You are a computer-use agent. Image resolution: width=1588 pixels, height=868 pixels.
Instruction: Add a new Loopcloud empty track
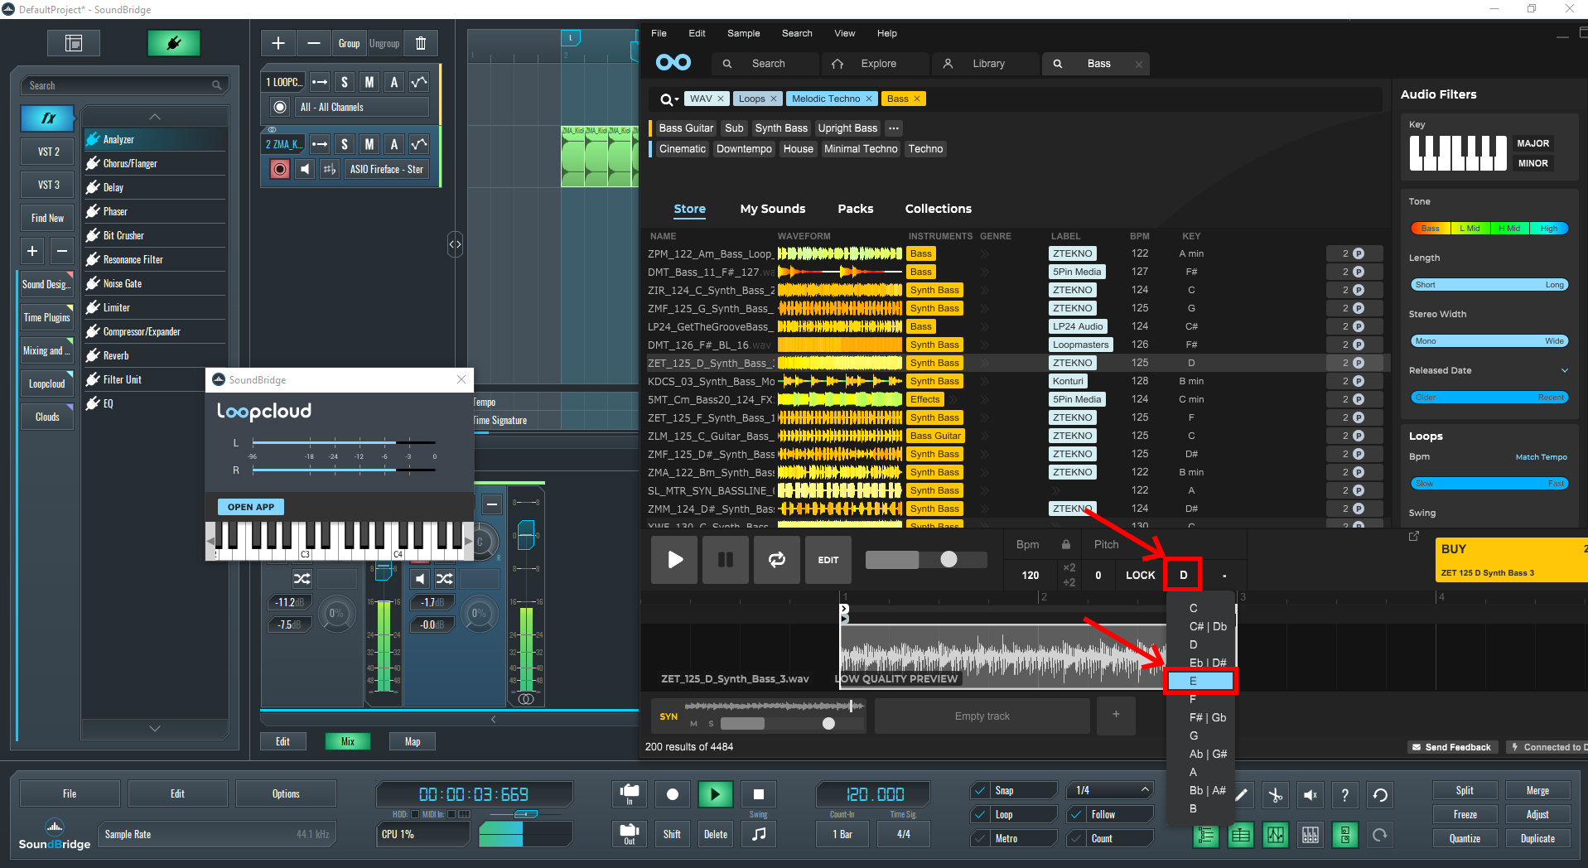click(1116, 715)
